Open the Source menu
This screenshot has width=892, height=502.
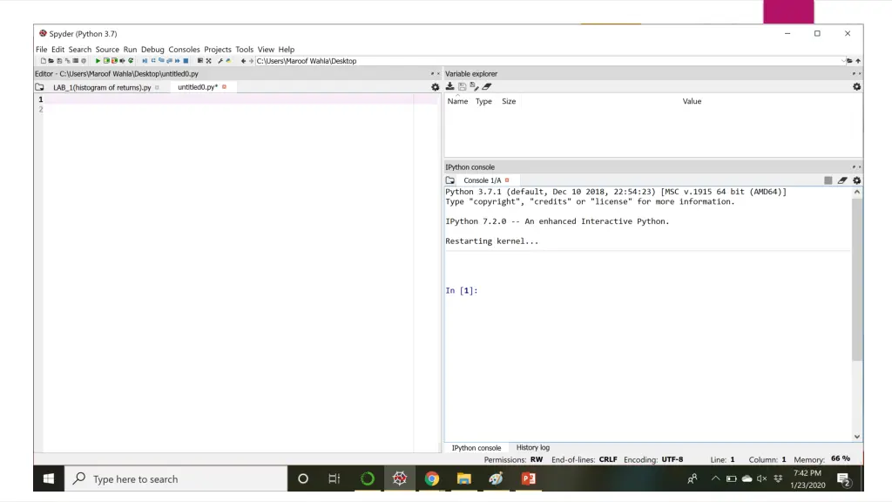[107, 50]
